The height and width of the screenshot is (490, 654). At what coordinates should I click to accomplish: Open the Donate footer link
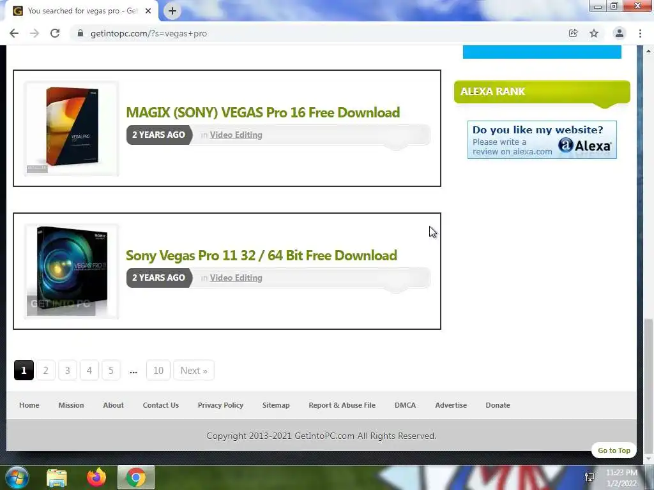tap(498, 405)
